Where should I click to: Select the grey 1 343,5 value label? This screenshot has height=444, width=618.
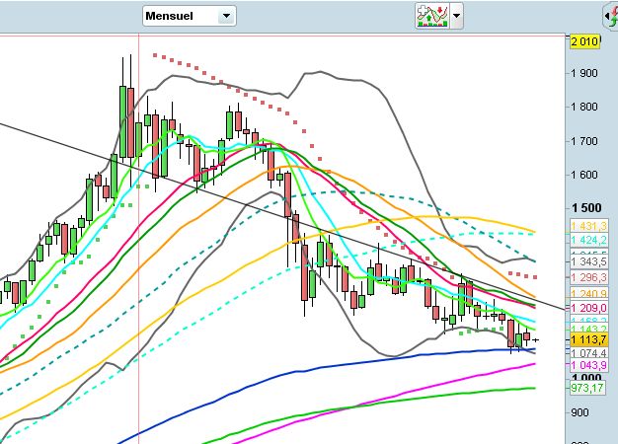click(588, 261)
